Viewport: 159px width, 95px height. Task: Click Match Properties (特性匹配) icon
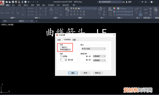point(110,12)
